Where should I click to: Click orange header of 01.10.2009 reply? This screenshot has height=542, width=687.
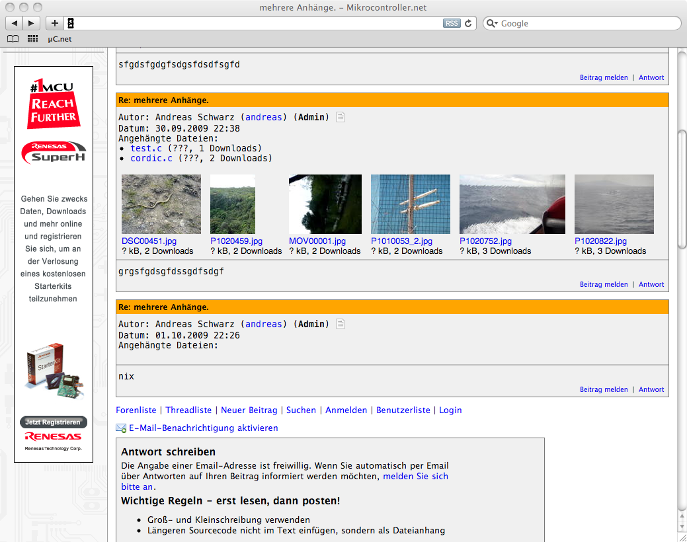coord(392,307)
